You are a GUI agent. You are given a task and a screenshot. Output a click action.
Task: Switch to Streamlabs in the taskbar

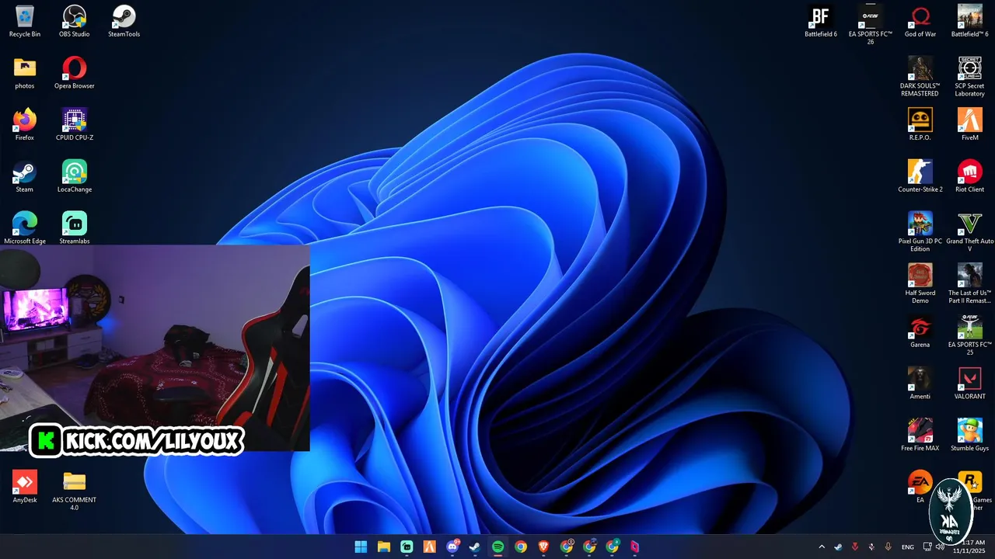point(407,547)
